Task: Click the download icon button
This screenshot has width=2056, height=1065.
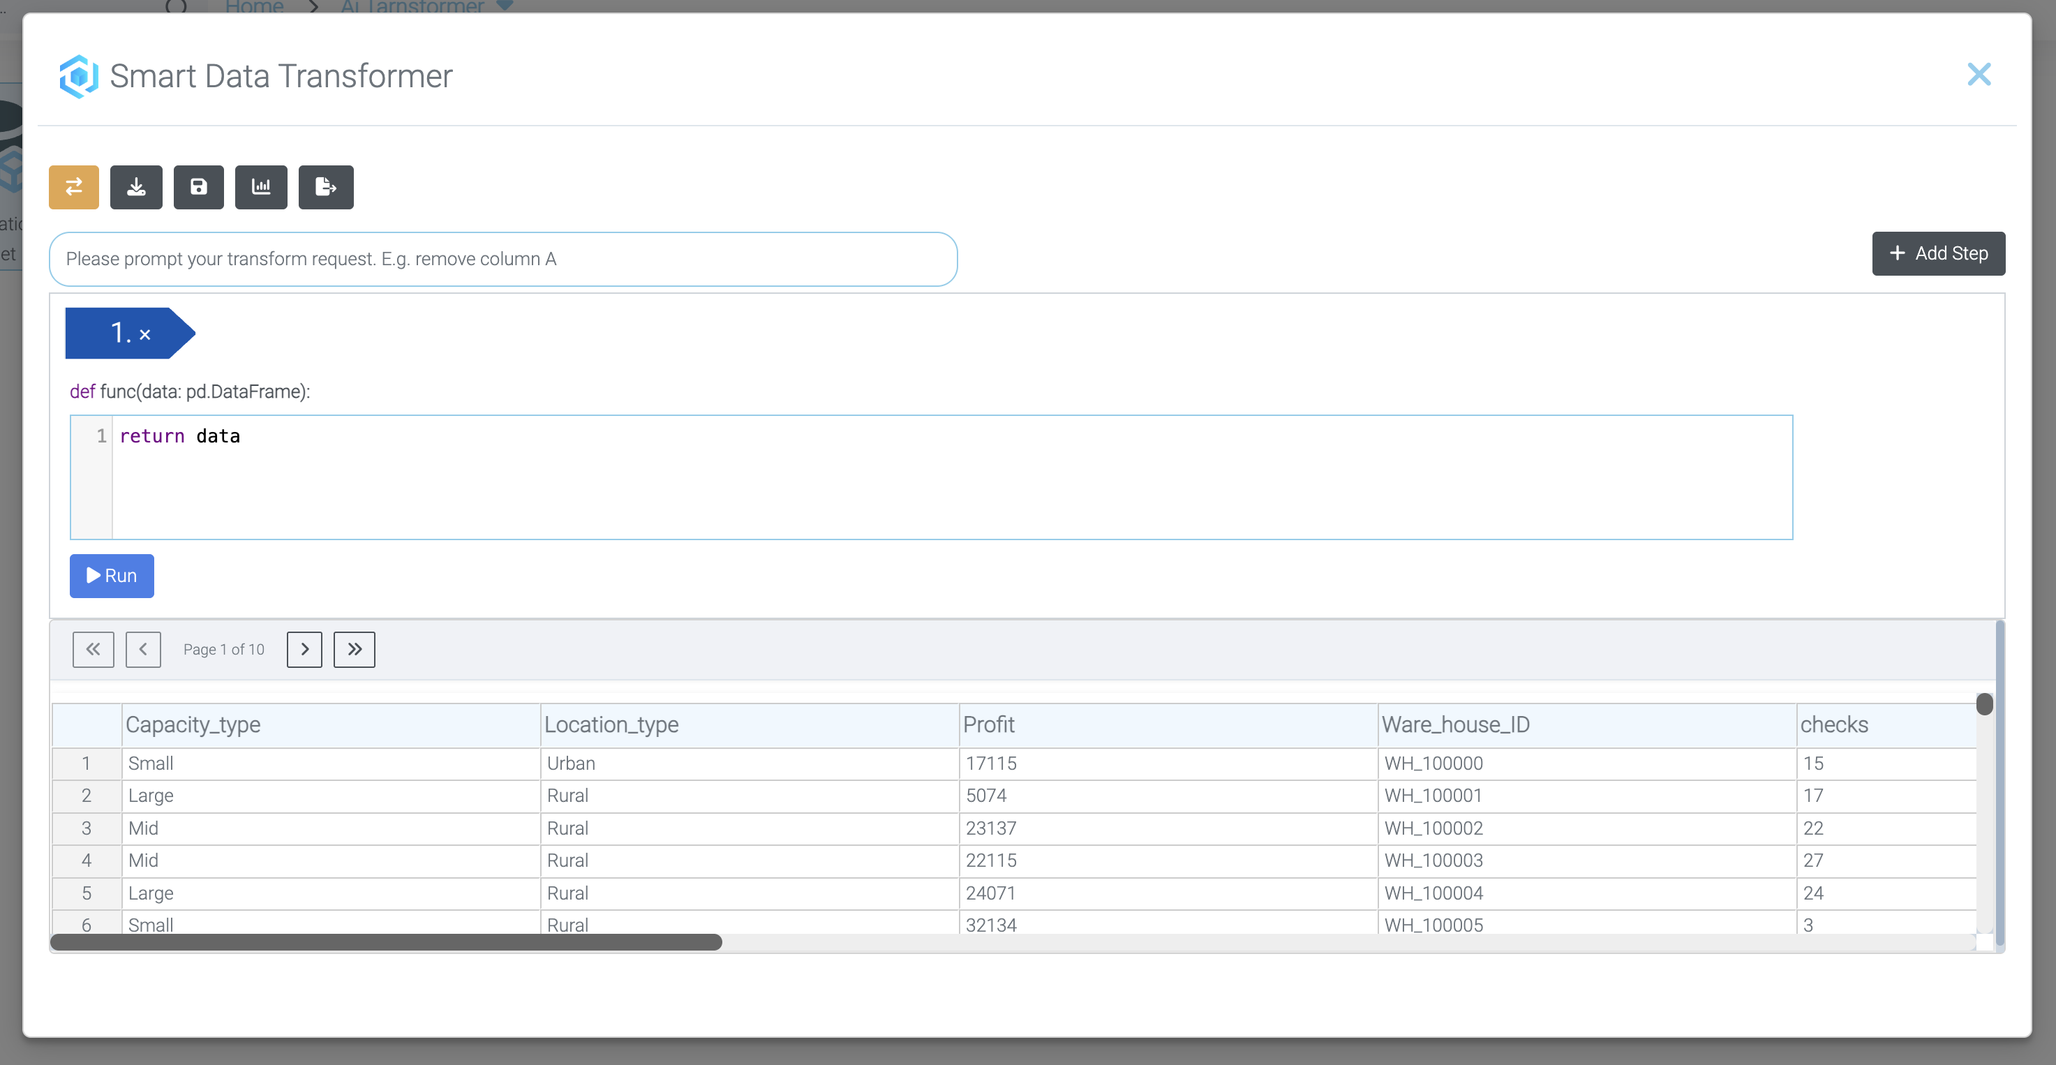Action: pos(135,187)
